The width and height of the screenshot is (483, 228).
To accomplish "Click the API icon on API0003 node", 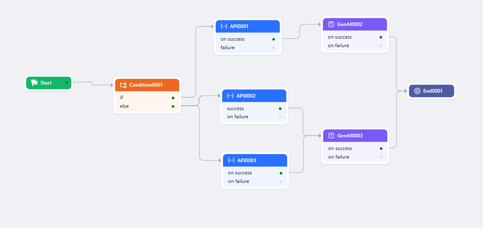I will [x=231, y=161].
